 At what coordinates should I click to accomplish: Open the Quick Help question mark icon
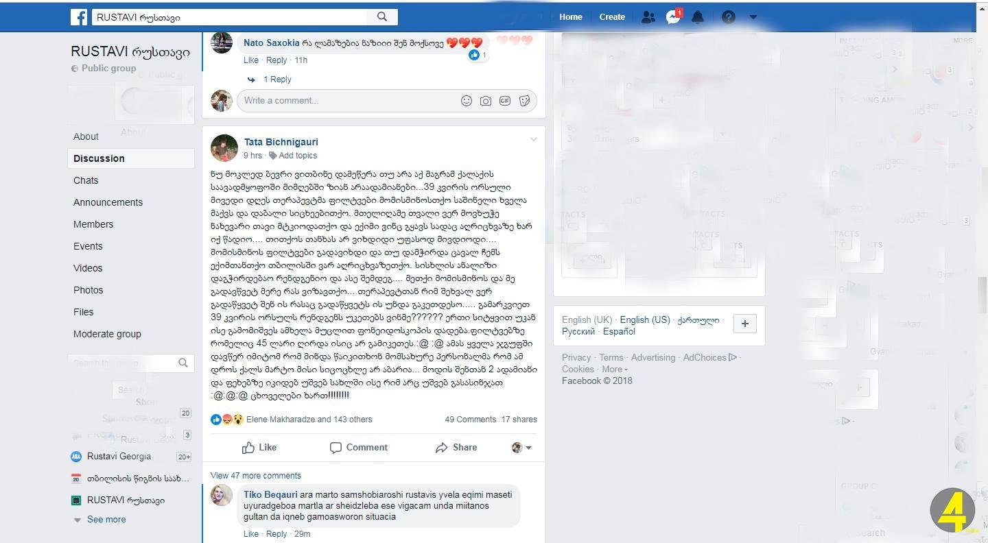(x=729, y=17)
